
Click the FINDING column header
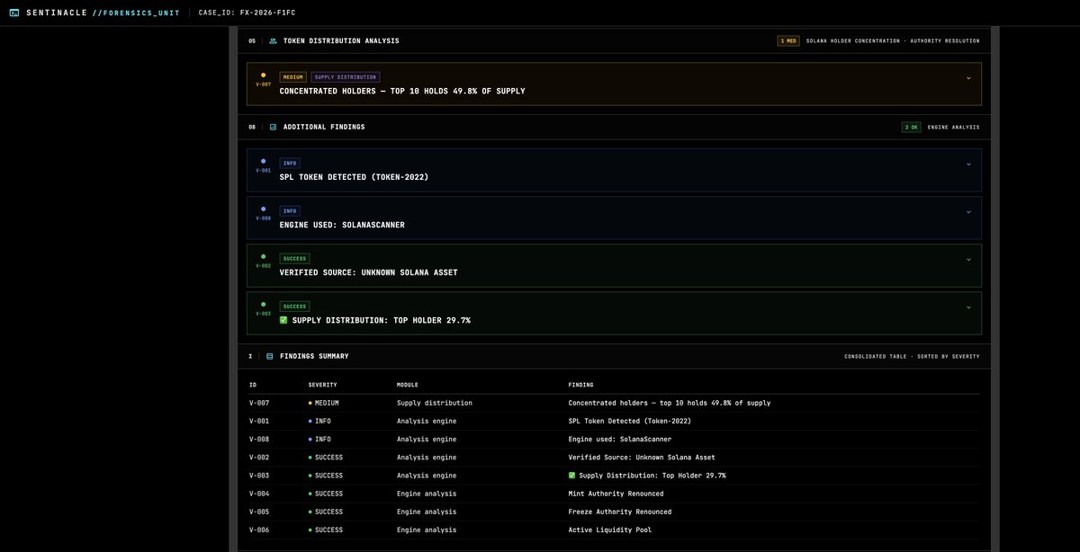point(581,385)
